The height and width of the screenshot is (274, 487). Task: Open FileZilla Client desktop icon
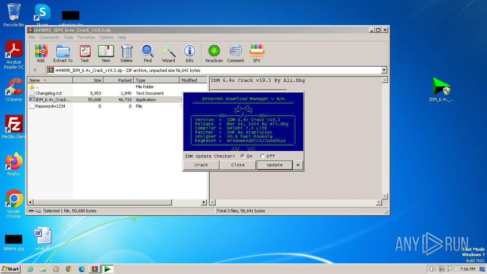[x=14, y=127]
